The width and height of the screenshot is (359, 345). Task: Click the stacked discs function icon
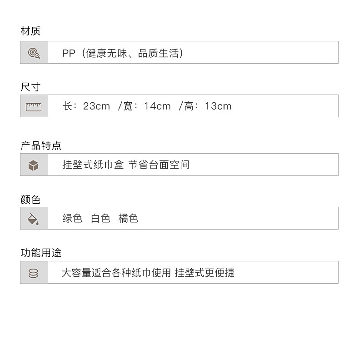tap(33, 273)
